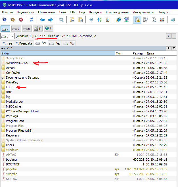Select the swapfile file icon
The image size is (178, 187).
pos(3,174)
